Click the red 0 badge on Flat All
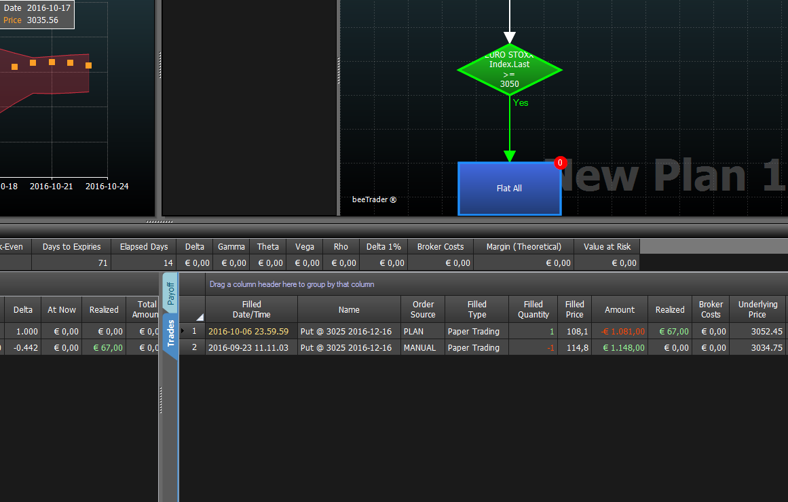 [561, 163]
